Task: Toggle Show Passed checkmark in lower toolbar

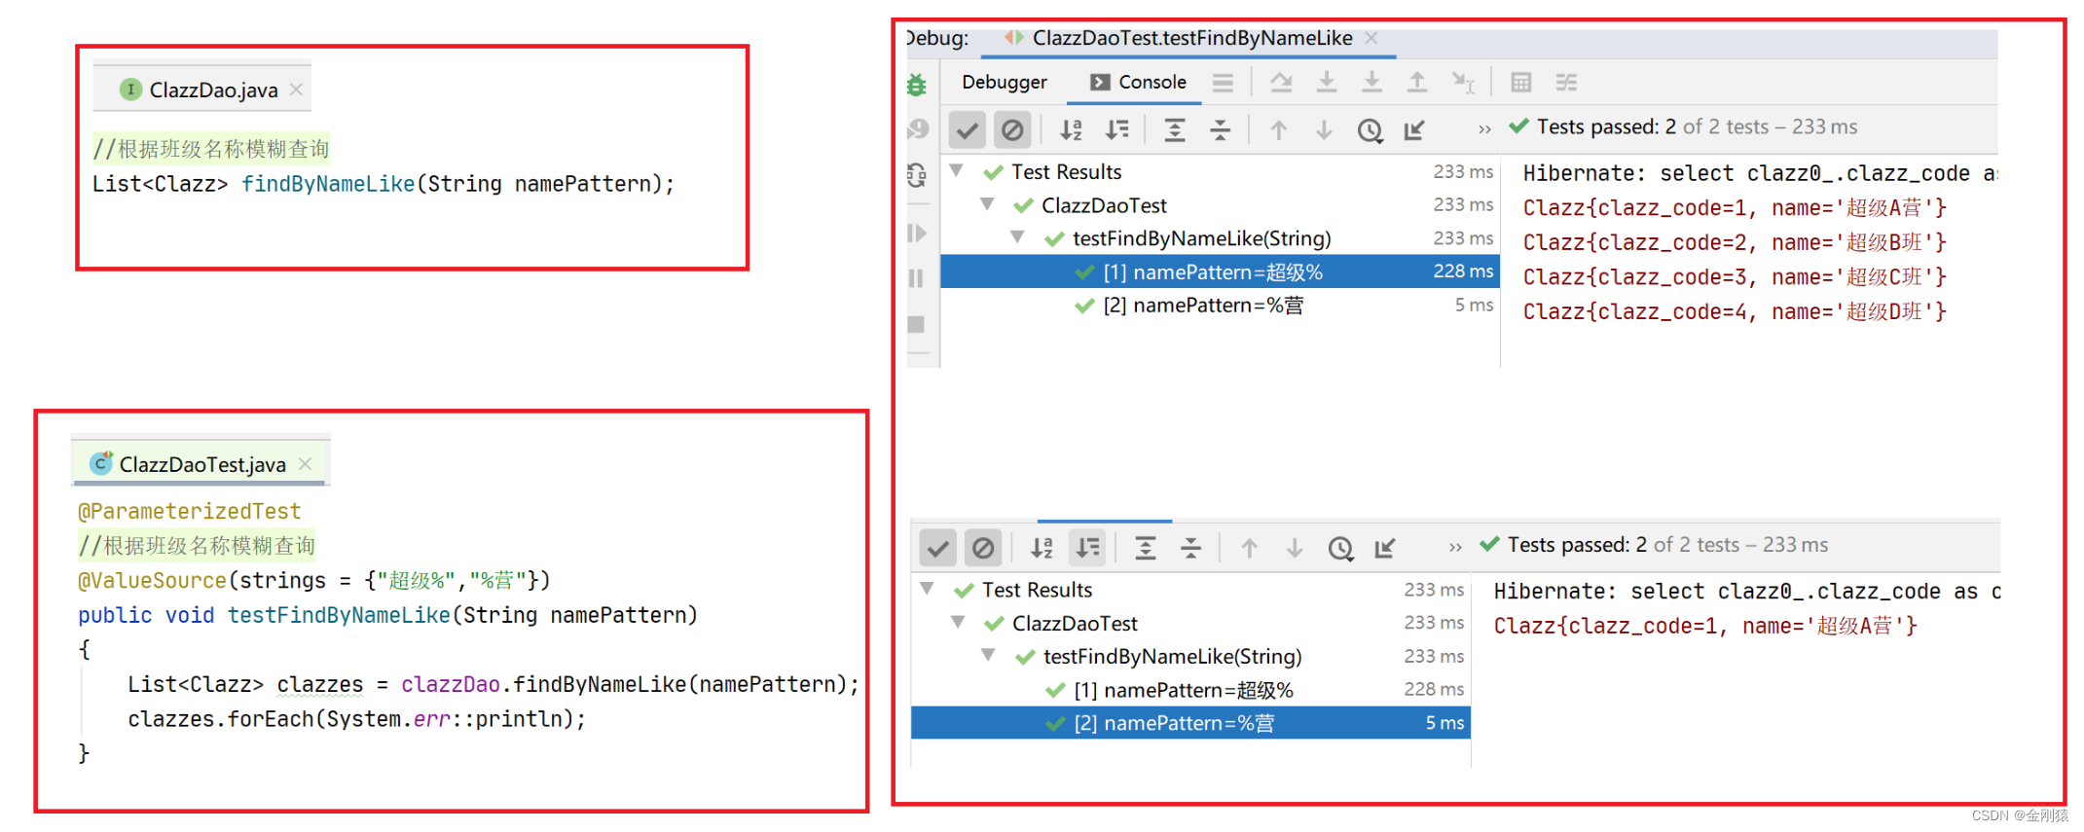Action: pos(938,548)
